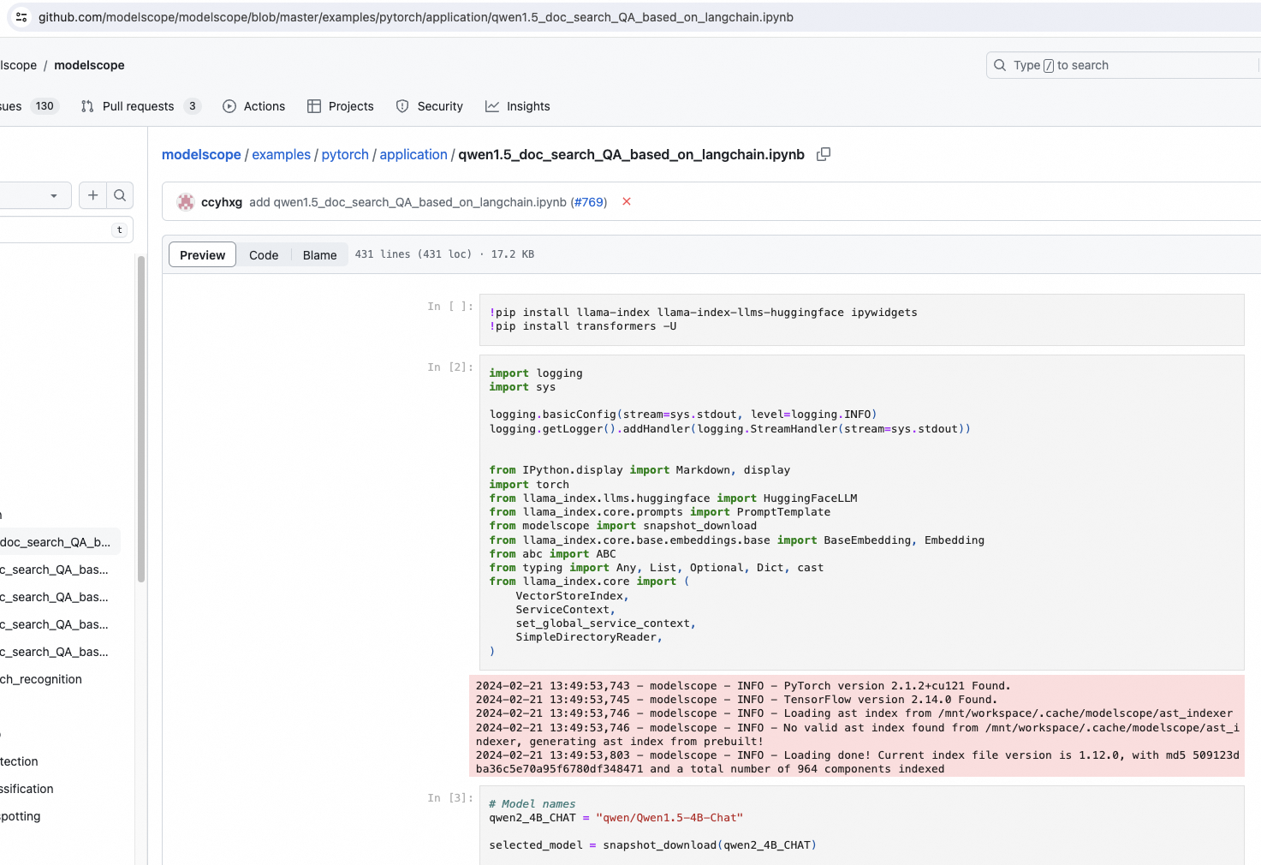
Task: Click the PyTorch version 2.1.2+cu121 log line
Action: pos(743,686)
